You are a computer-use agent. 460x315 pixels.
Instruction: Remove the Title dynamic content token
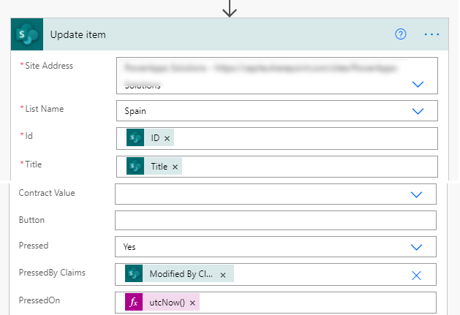[175, 167]
